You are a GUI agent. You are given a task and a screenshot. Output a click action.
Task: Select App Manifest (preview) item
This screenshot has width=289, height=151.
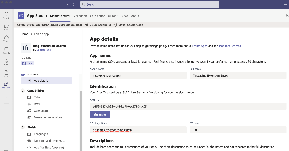49,148
